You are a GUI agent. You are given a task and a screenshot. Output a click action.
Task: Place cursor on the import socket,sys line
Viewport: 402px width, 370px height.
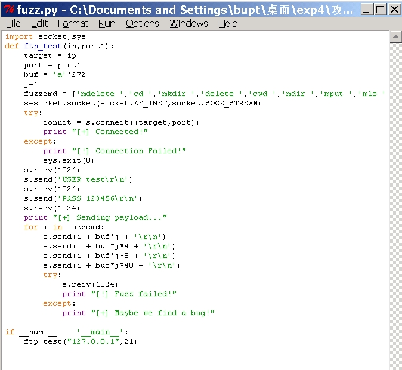(45, 36)
